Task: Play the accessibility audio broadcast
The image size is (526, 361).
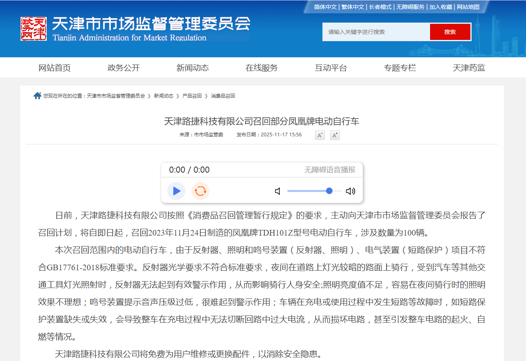Action: (176, 191)
